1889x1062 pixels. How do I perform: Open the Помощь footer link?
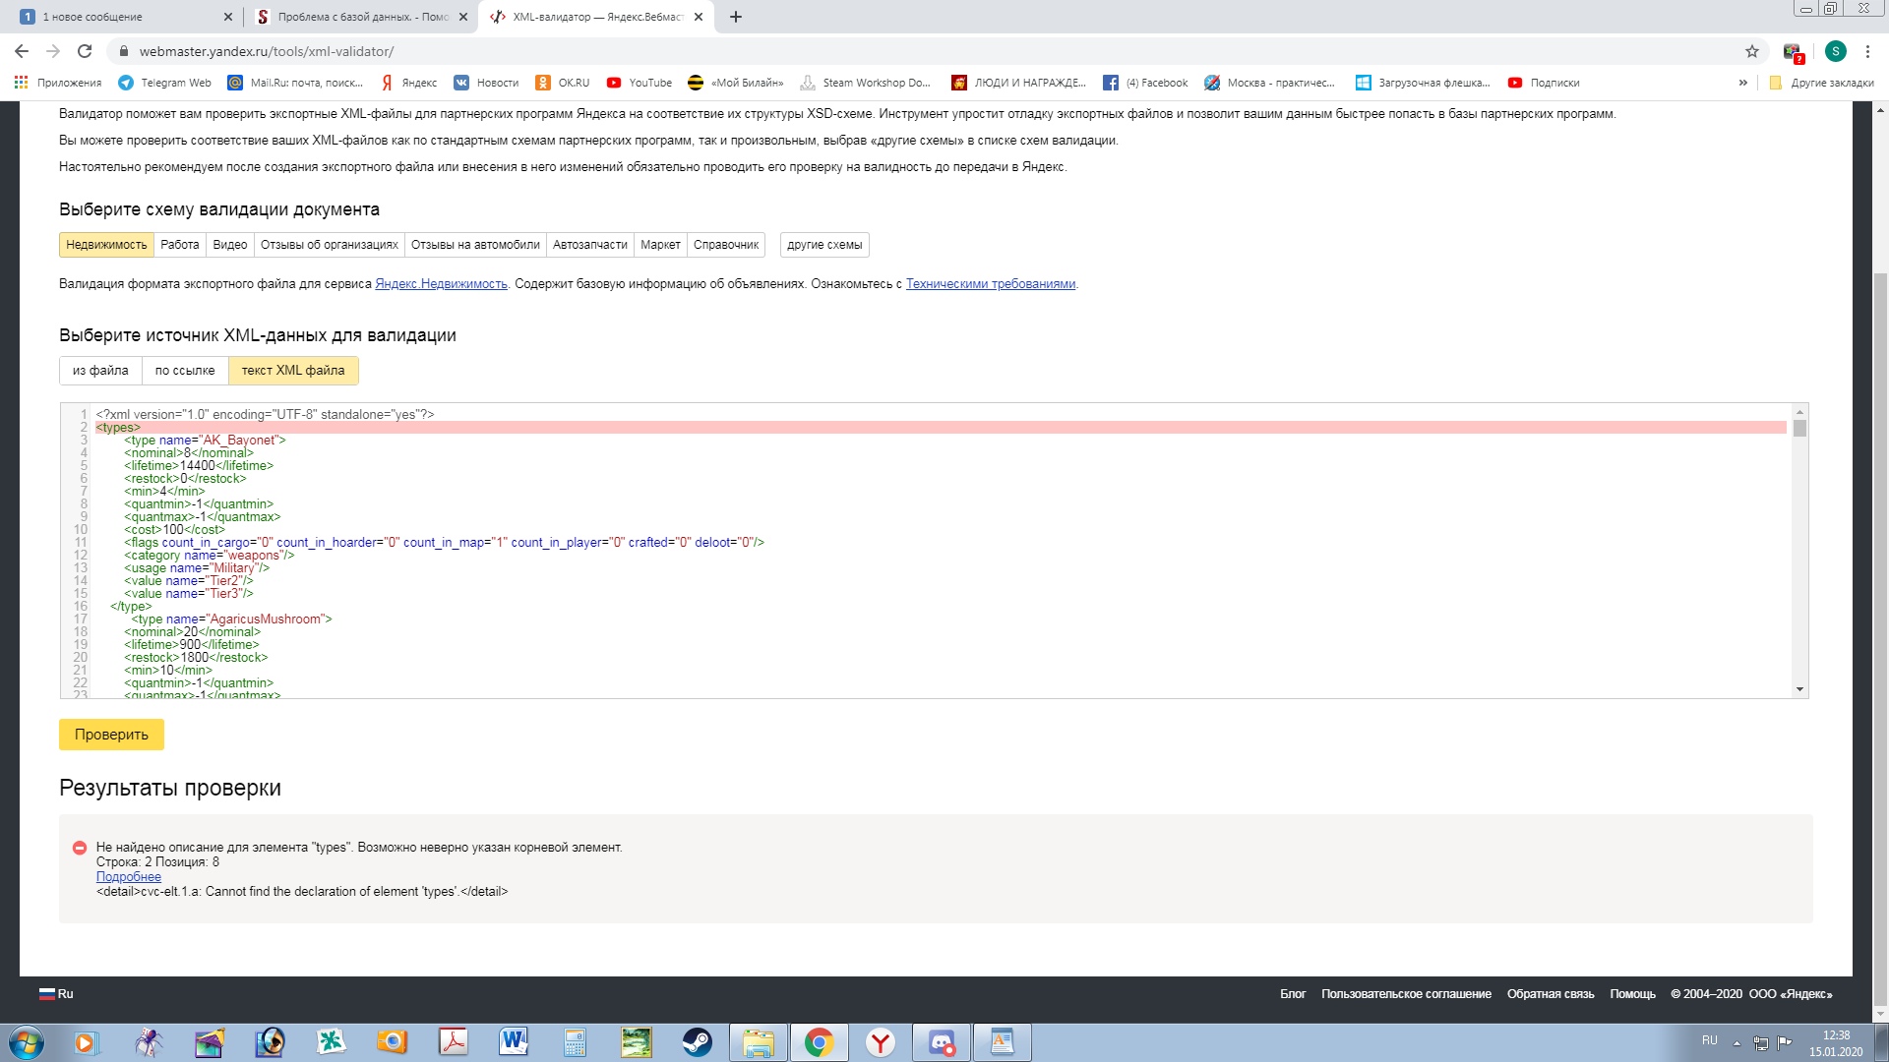pos(1632,994)
